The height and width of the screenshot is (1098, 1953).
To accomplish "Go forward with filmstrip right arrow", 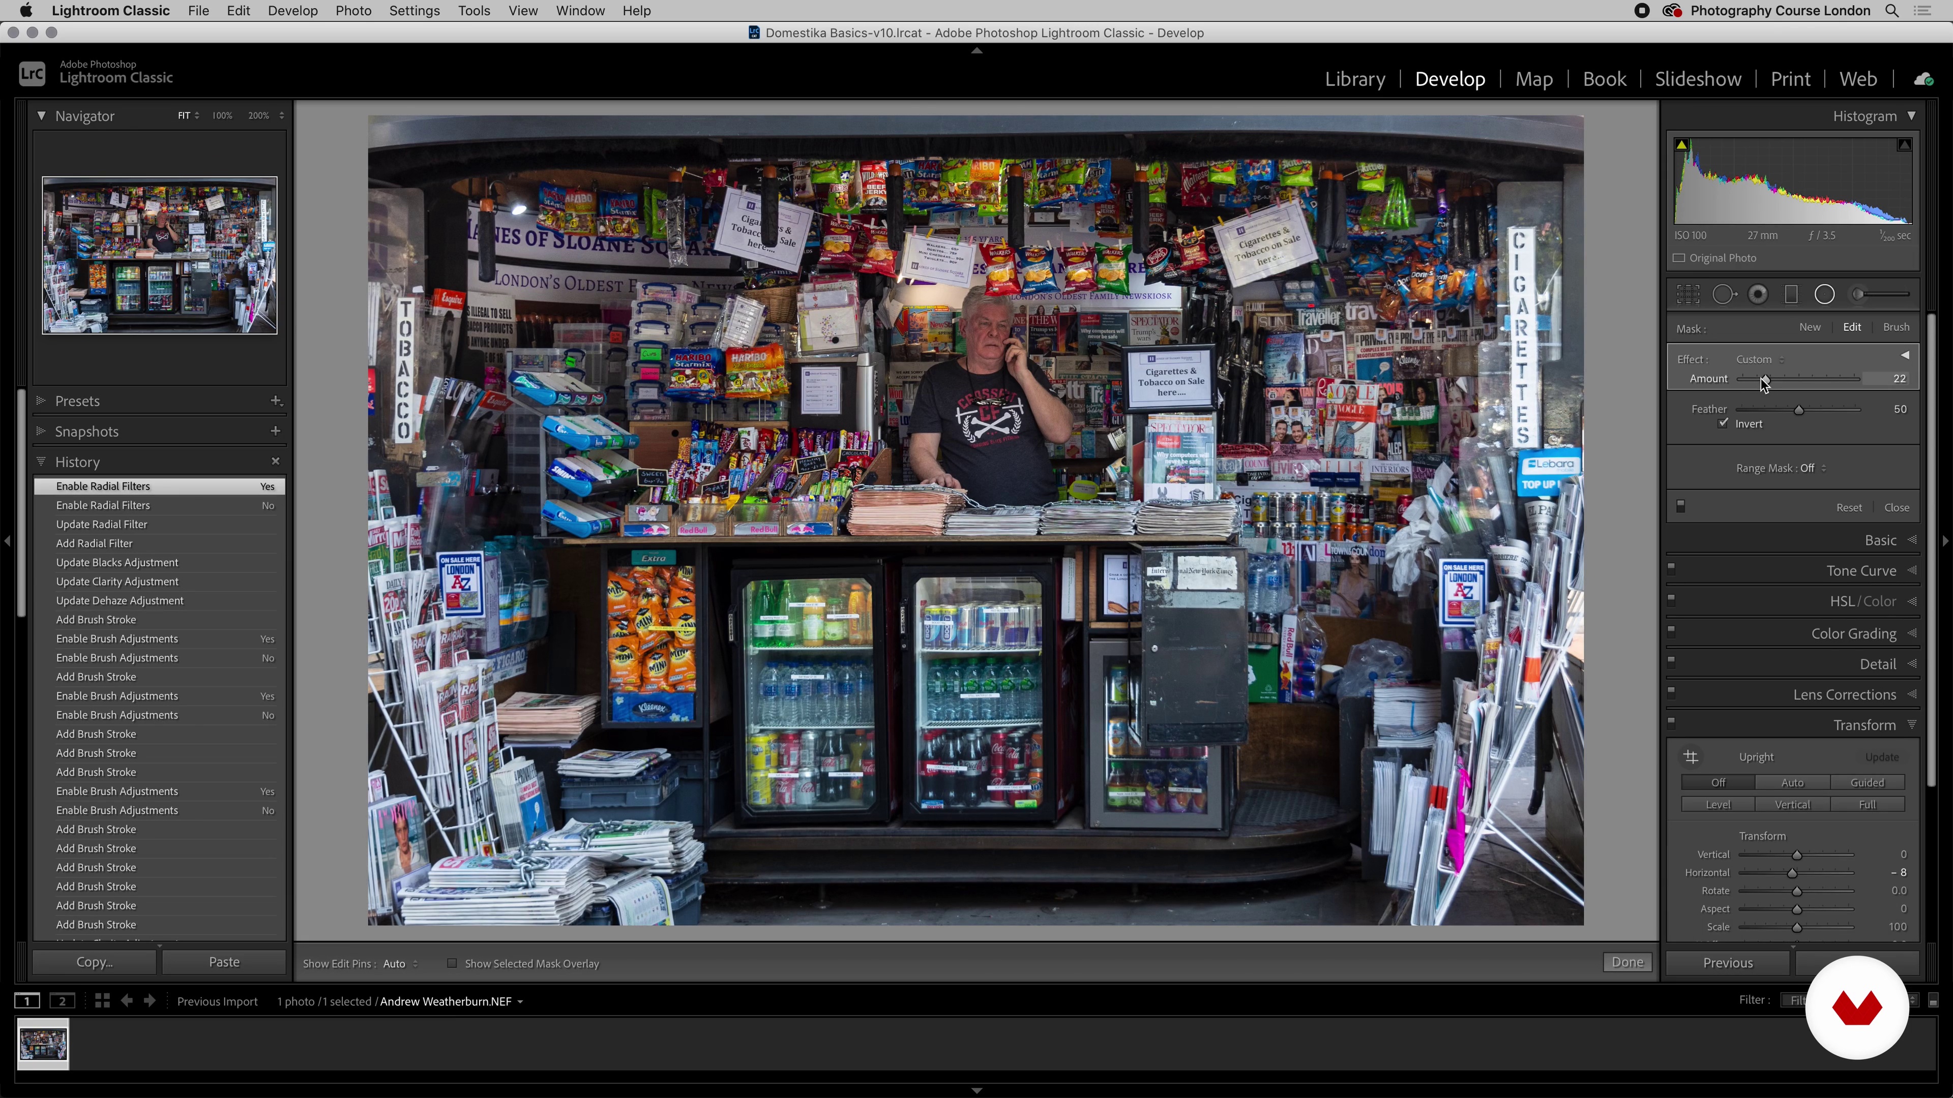I will click(150, 1001).
